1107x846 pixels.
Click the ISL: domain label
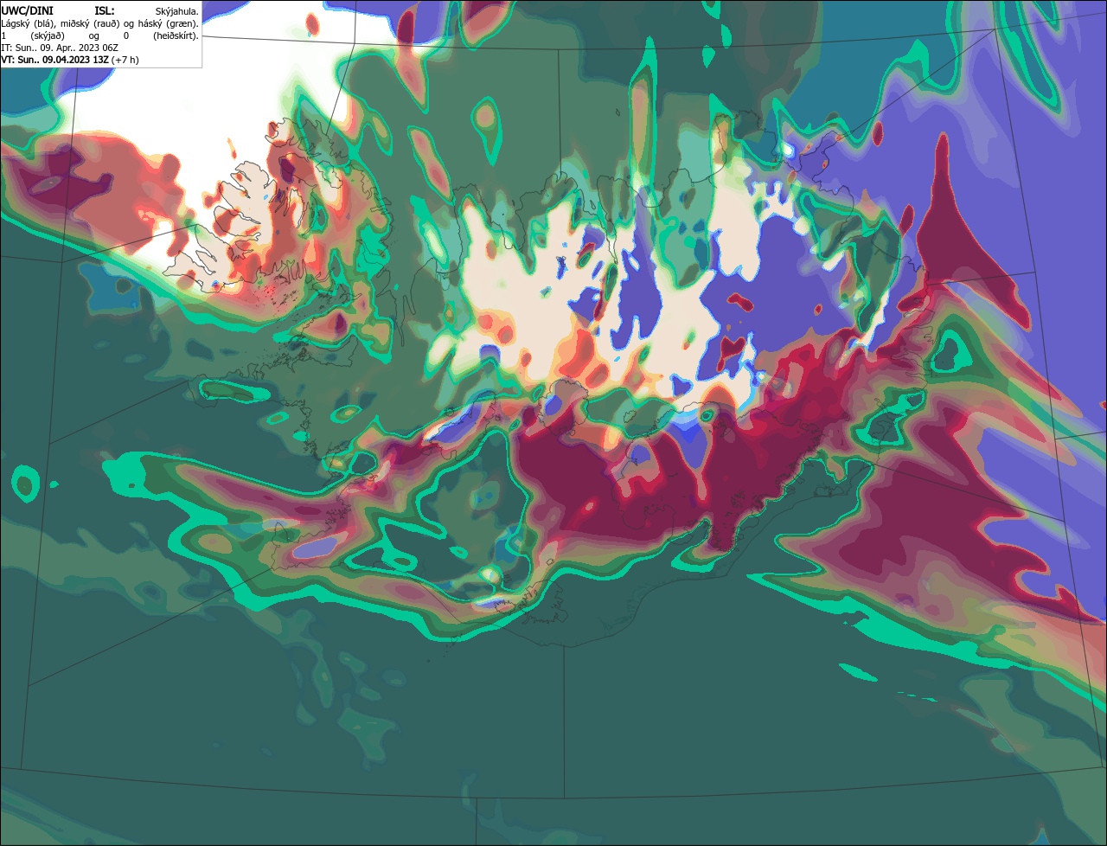click(x=104, y=10)
